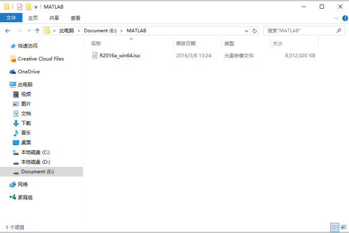The image size is (349, 233).
Task: Open the 音乐 folder in the sidebar
Action: tap(26, 133)
